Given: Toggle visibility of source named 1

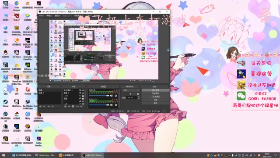Looking at the screenshot, I should (80, 101).
